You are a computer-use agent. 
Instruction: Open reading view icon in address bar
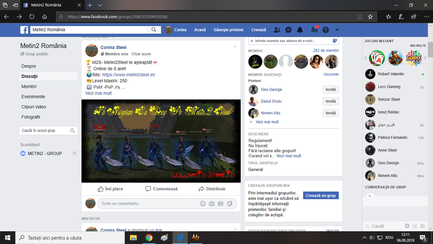(360, 17)
